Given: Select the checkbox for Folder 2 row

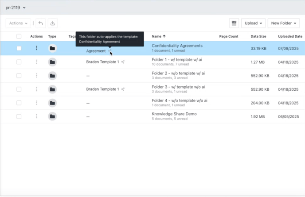Looking at the screenshot, I should 19,76.
